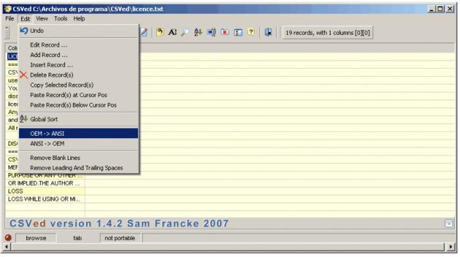Choose Paste Record(s) Below Cursor Pos
The image size is (460, 257).
[78, 105]
